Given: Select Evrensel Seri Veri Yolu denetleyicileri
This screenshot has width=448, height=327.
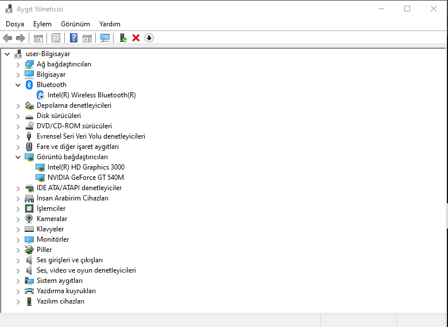Looking at the screenshot, I should (x=91, y=136).
